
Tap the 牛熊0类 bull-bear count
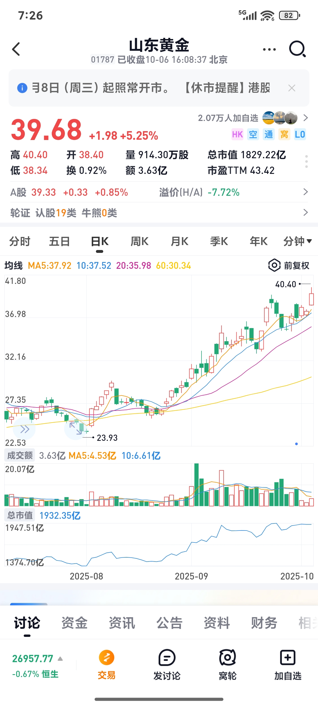[99, 213]
